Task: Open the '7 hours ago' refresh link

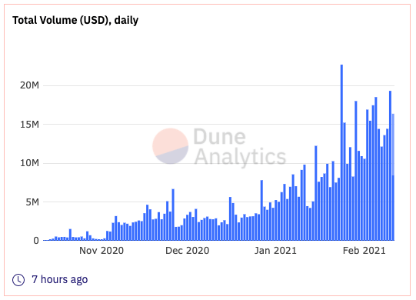Action: click(60, 279)
